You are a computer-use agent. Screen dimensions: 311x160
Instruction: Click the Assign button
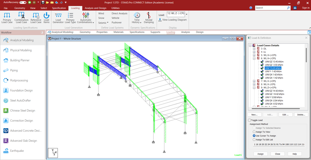(x=260, y=154)
